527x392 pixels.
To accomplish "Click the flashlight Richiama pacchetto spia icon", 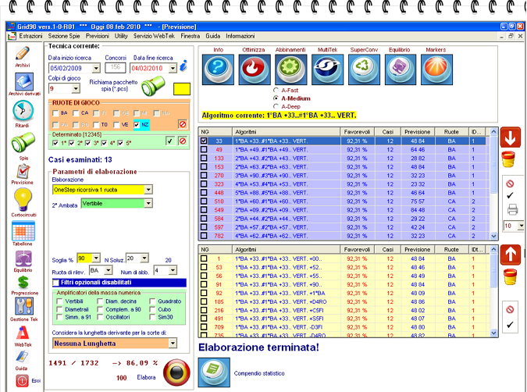I will [x=153, y=86].
